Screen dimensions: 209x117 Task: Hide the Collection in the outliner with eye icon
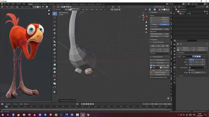(x=207, y=12)
